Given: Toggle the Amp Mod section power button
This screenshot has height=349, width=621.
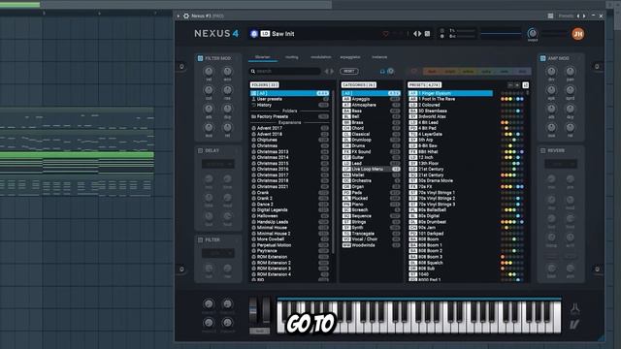Looking at the screenshot, I should [x=543, y=58].
